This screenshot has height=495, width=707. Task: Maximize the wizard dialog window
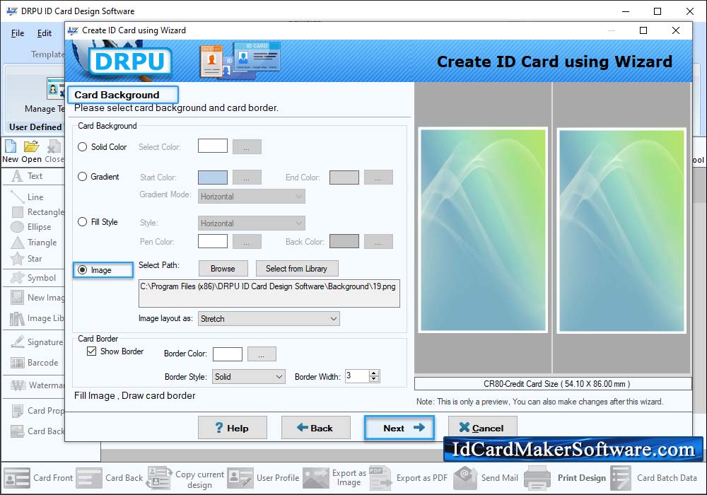[x=643, y=30]
